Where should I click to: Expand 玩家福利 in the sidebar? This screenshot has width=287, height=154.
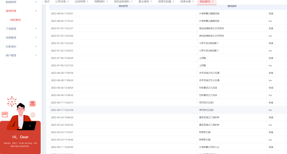tap(36, 46)
